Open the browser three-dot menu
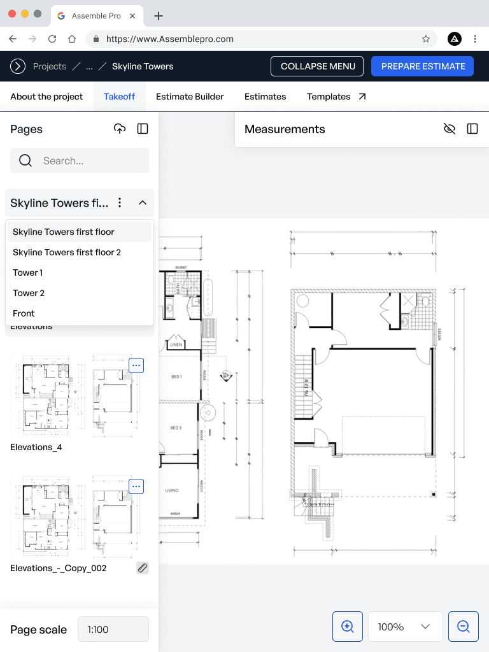The width and height of the screenshot is (489, 652). pos(475,39)
